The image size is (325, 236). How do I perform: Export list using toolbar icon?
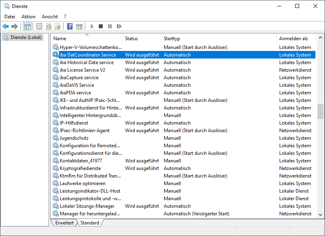(58, 26)
